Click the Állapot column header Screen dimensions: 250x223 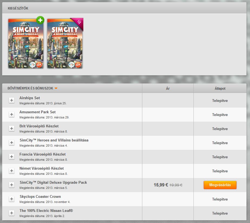[220, 88]
